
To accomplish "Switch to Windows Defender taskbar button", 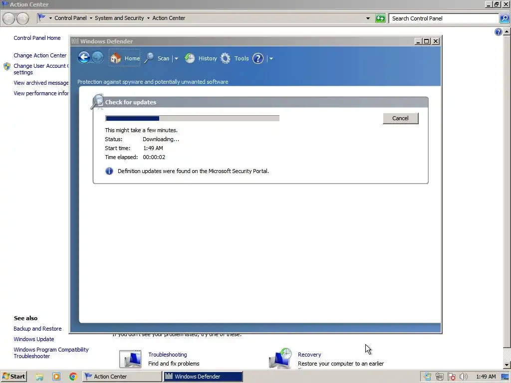I will [x=203, y=377].
